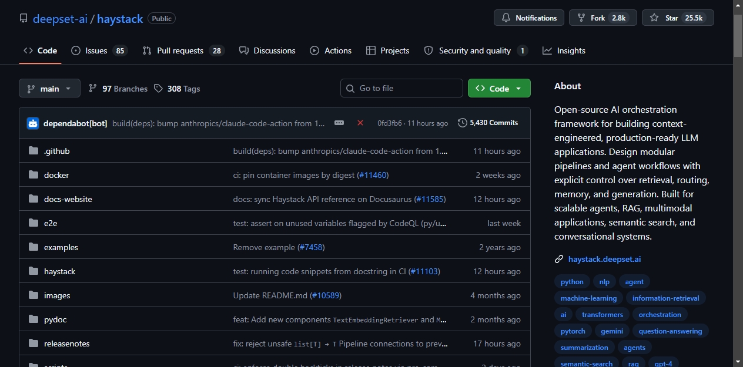This screenshot has height=367, width=743.
Task: Click the Fork icon
Action: (x=581, y=18)
